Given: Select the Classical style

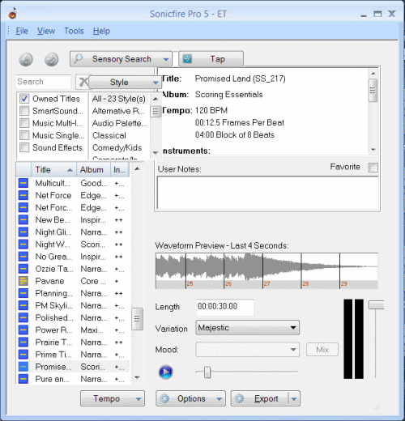Looking at the screenshot, I should 109,135.
